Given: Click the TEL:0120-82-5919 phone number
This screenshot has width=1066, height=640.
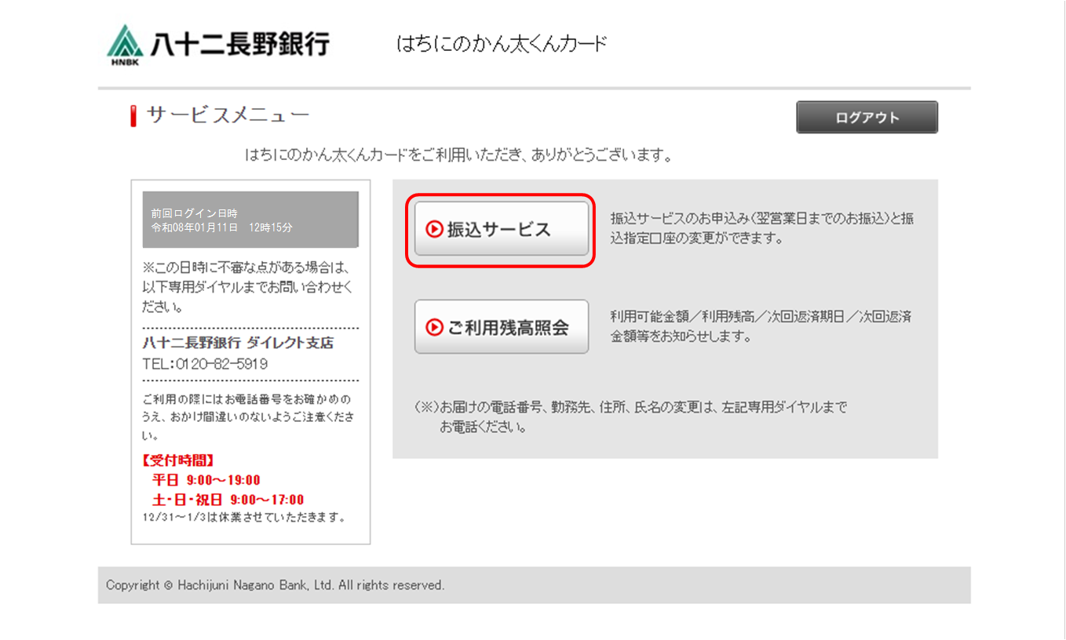Looking at the screenshot, I should click(x=205, y=364).
